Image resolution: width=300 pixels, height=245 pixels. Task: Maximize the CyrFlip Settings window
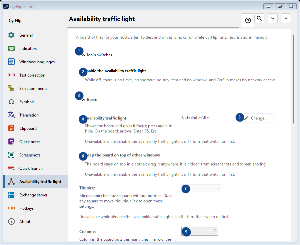280,6
